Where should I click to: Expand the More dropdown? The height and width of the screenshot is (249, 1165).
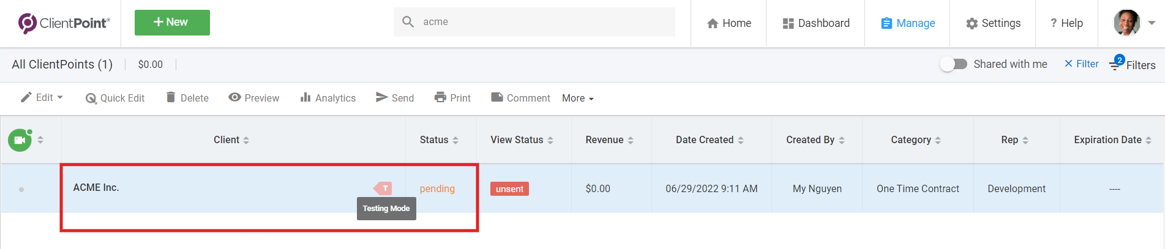click(x=578, y=98)
